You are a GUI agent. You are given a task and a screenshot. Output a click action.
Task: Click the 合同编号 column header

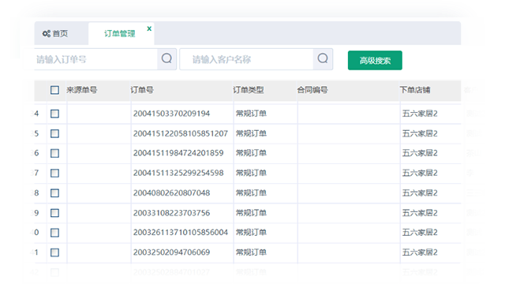click(x=312, y=90)
